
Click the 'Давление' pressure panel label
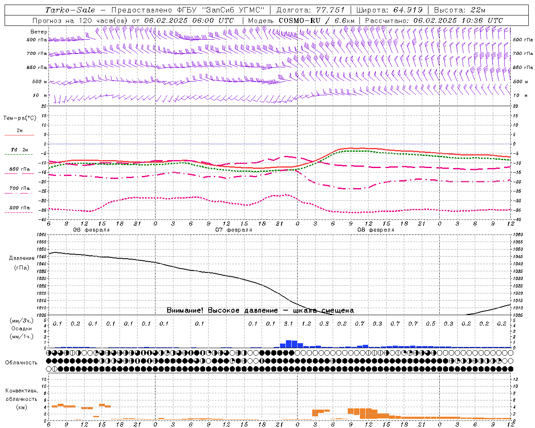[22, 258]
